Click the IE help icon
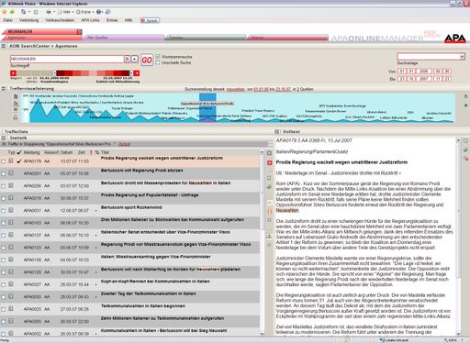Screen dimensions: 470x343 [x=98, y=12]
